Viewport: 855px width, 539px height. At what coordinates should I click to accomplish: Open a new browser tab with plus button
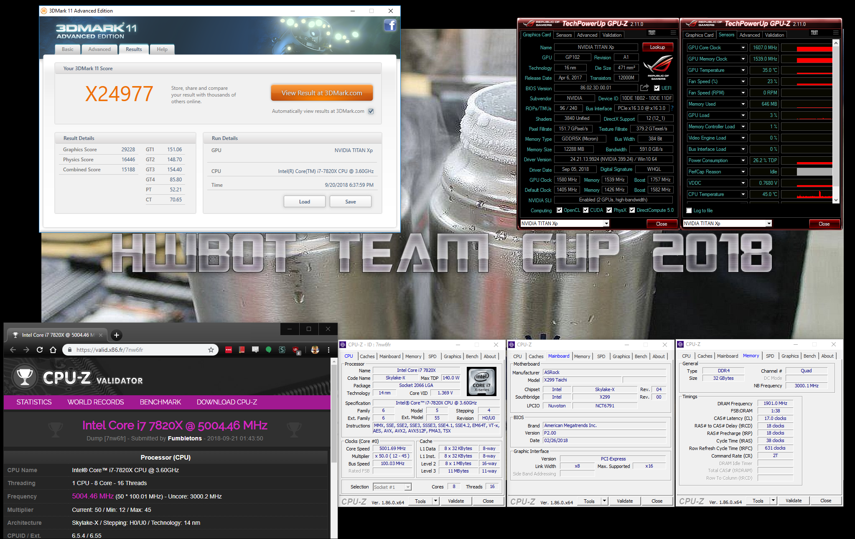point(117,335)
